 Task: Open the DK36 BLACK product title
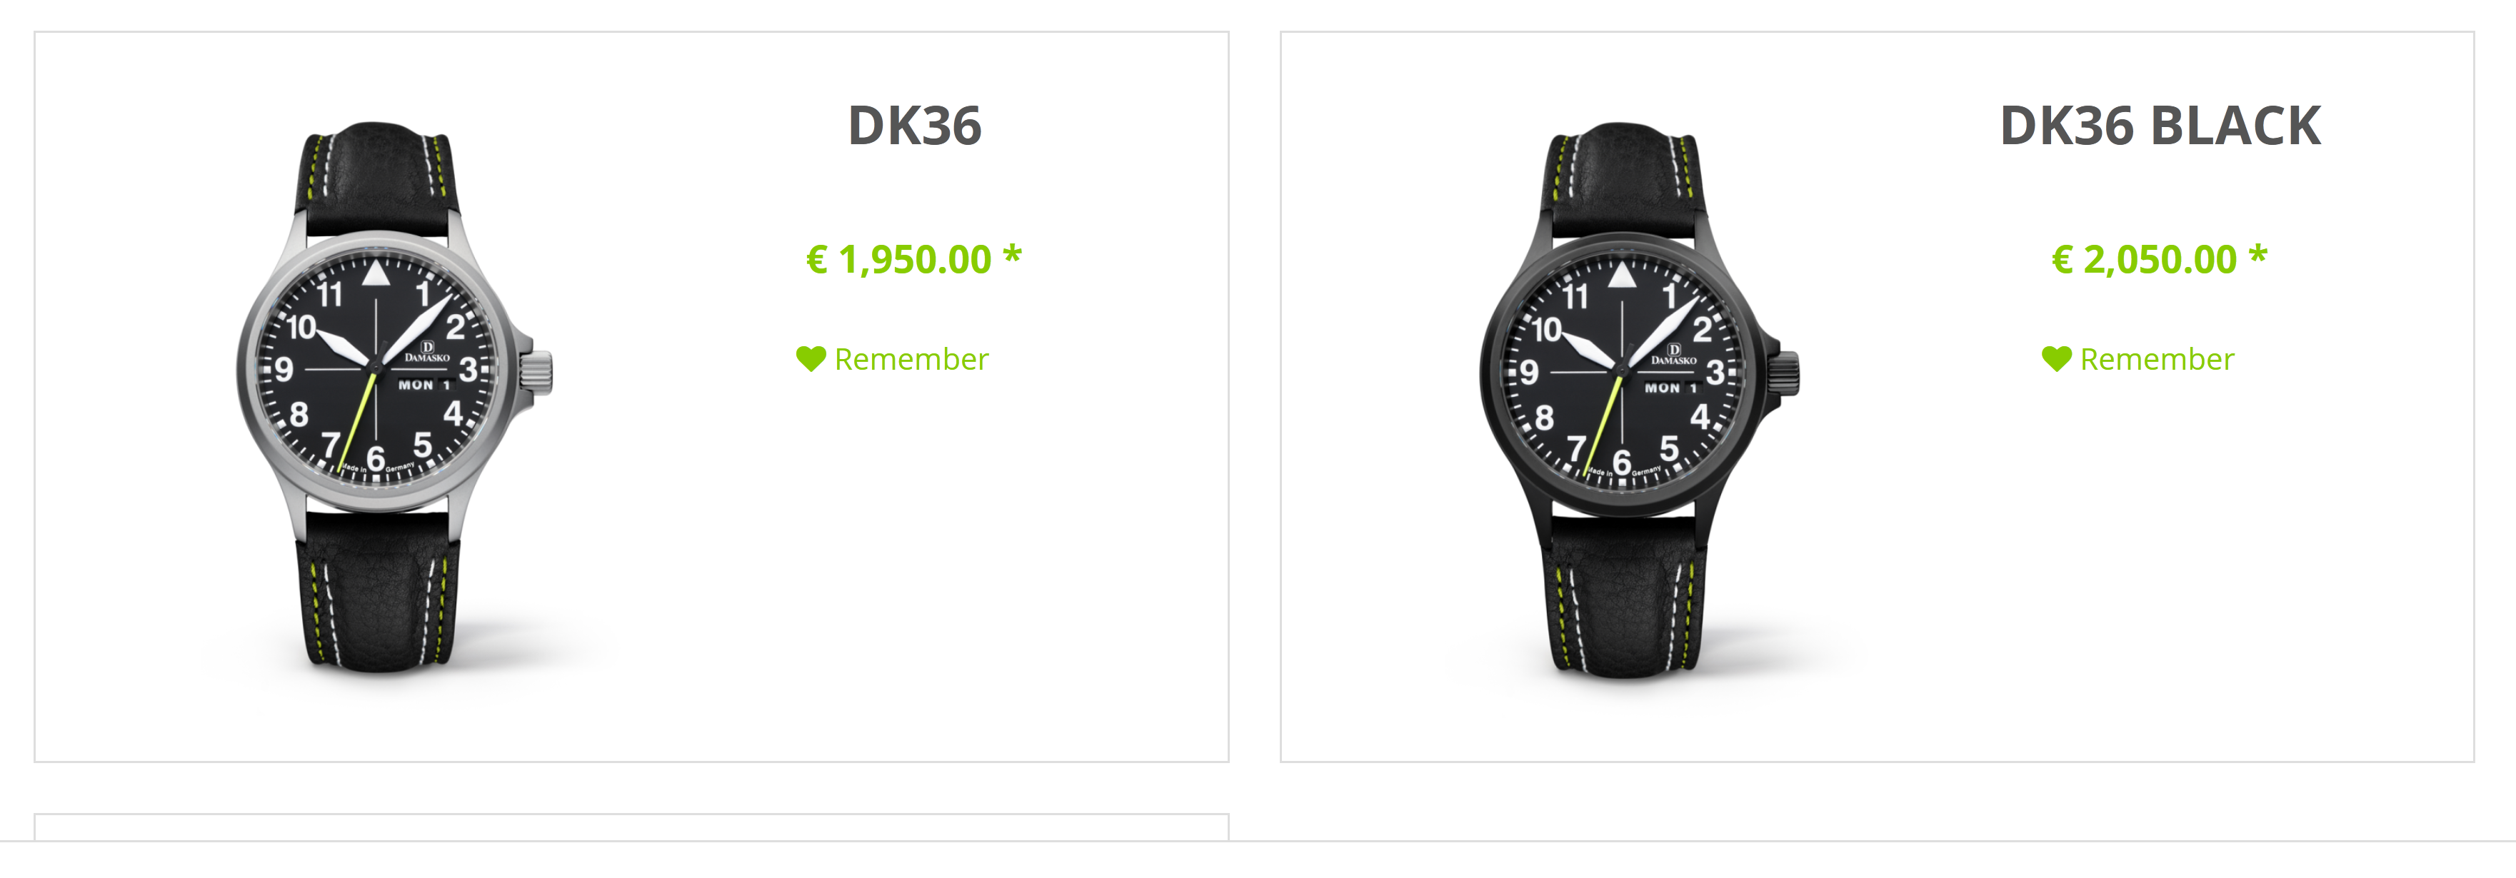2160,126
